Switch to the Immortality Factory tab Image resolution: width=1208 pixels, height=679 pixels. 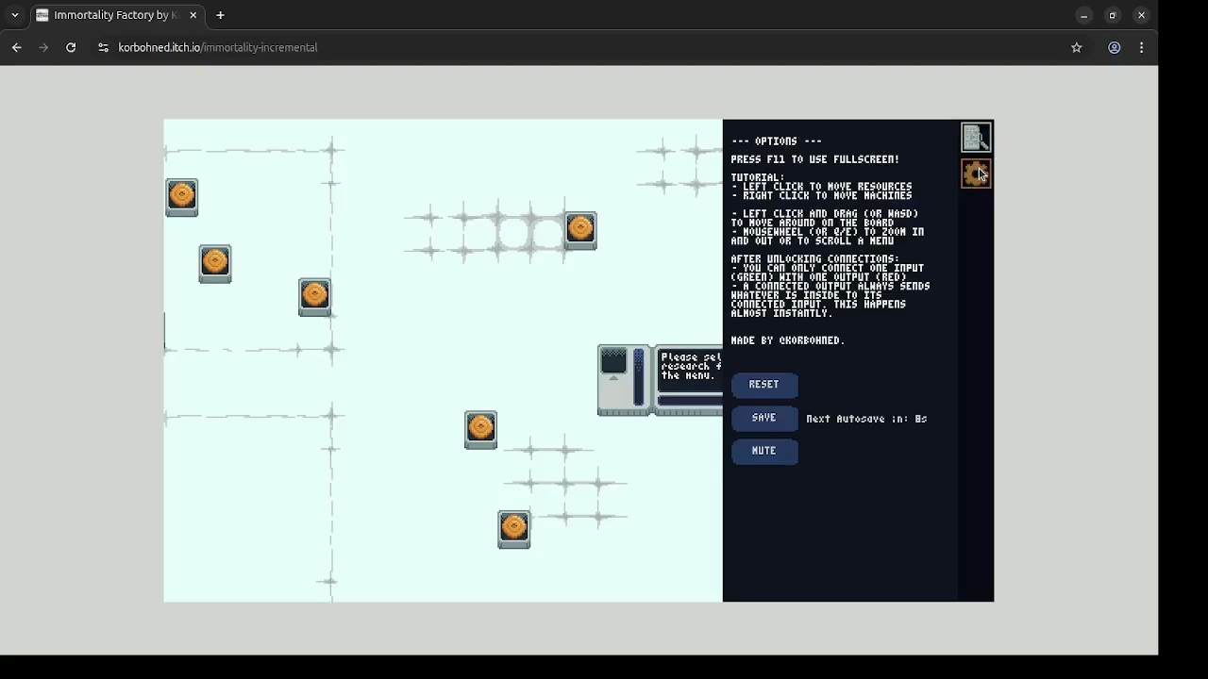pyautogui.click(x=113, y=15)
